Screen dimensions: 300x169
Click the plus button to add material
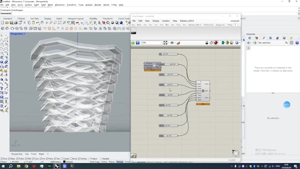tap(248, 48)
